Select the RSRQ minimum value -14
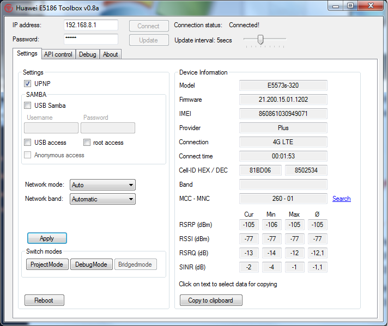This screenshot has width=388, height=326. [x=272, y=253]
